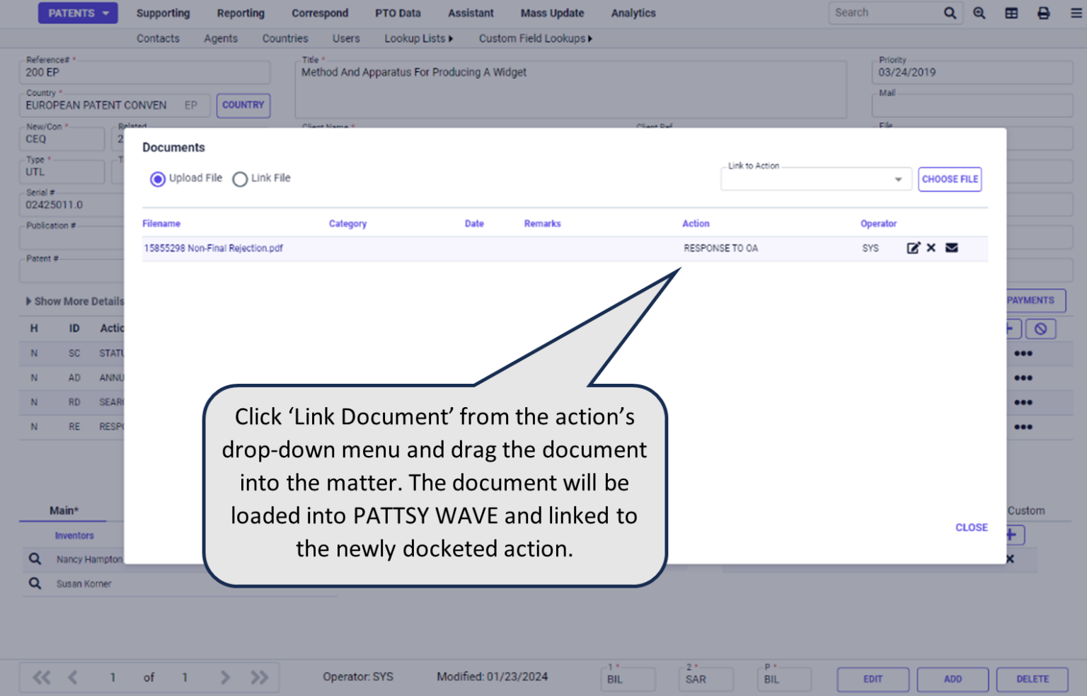Edit the Non-Final Rejection document entry
1087x696 pixels.
click(x=914, y=248)
